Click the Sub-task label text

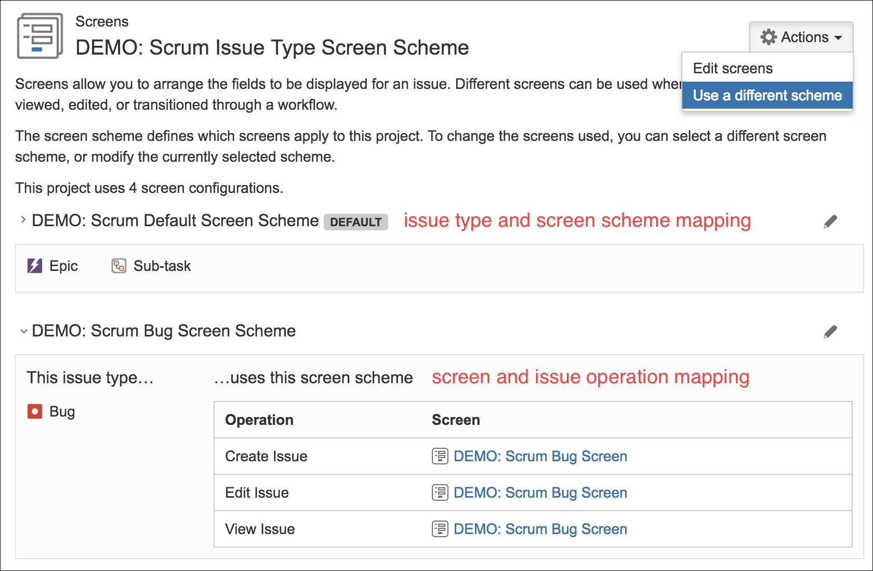162,266
